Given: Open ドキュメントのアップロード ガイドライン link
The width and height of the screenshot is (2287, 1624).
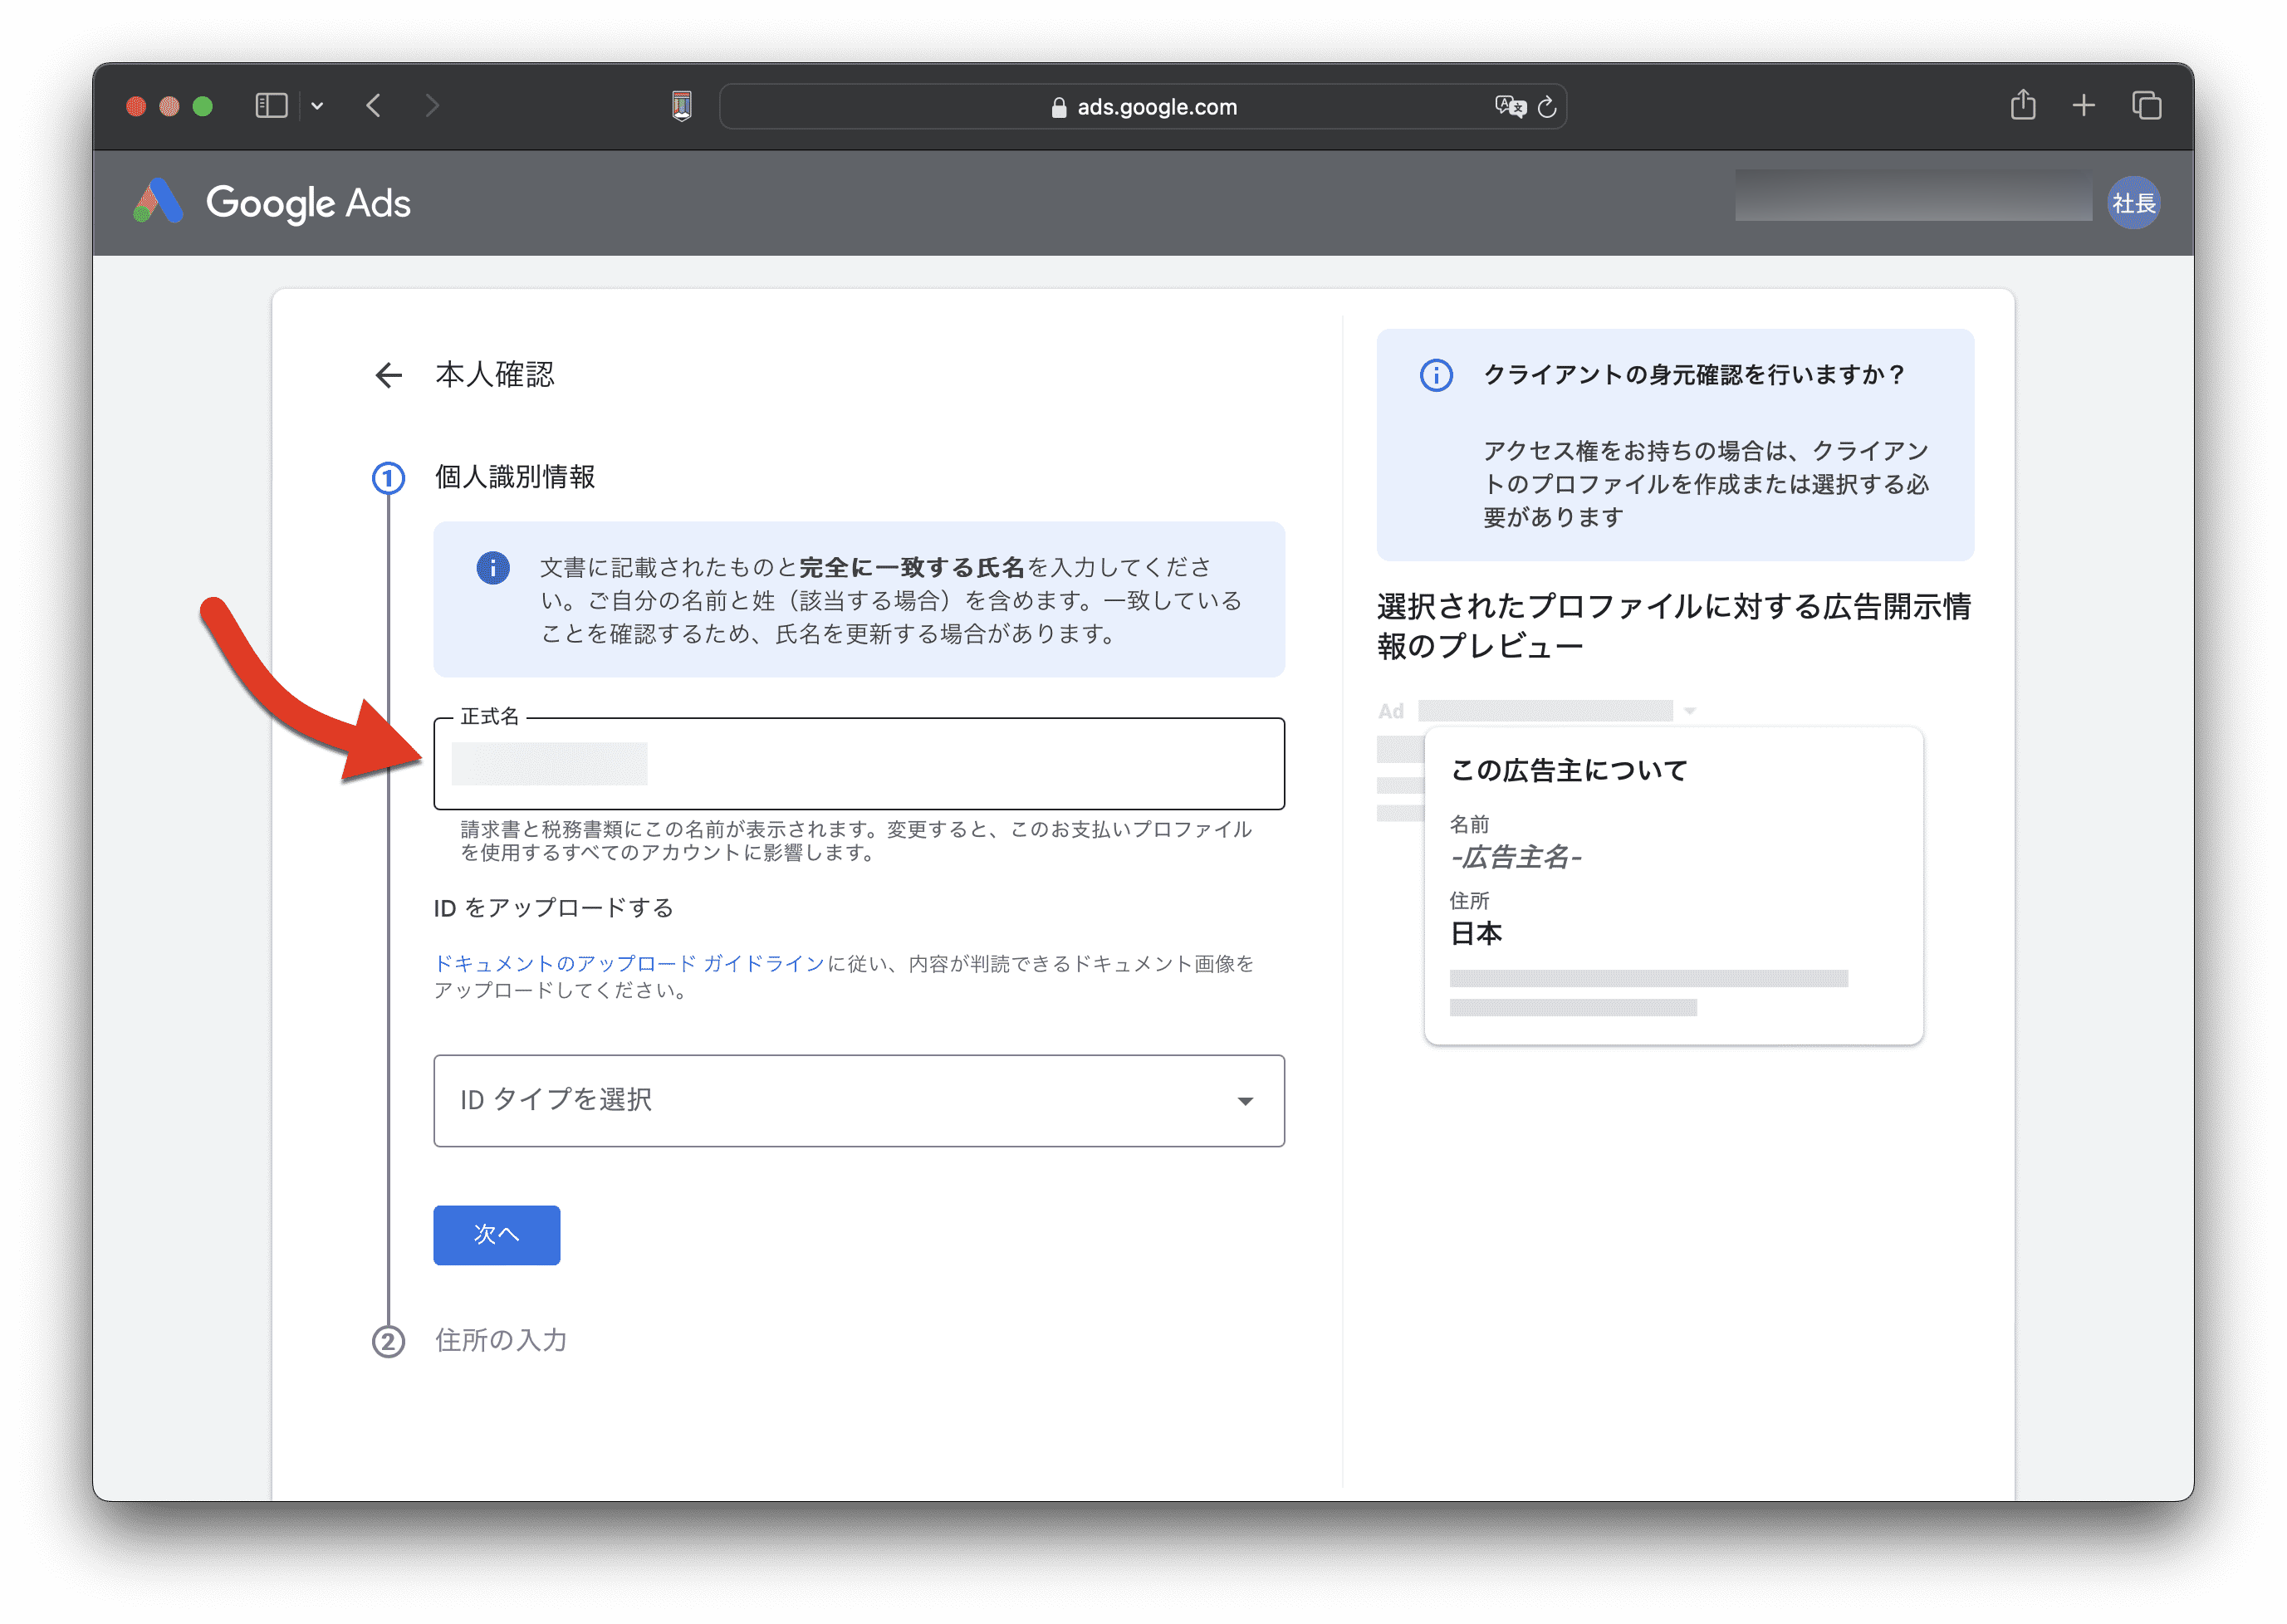Looking at the screenshot, I should 629,964.
